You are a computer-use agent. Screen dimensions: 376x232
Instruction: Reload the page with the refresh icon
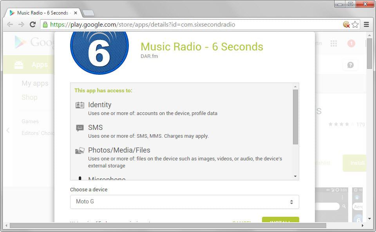(33, 24)
